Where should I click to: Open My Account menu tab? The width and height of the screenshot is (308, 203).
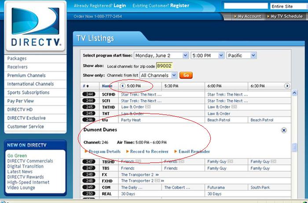247,16
